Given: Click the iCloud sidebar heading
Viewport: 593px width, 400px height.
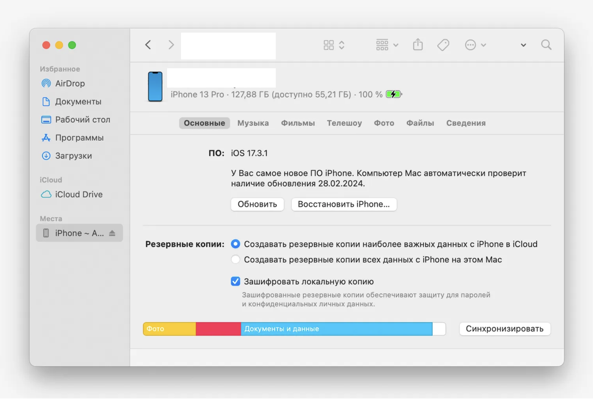Looking at the screenshot, I should [51, 180].
